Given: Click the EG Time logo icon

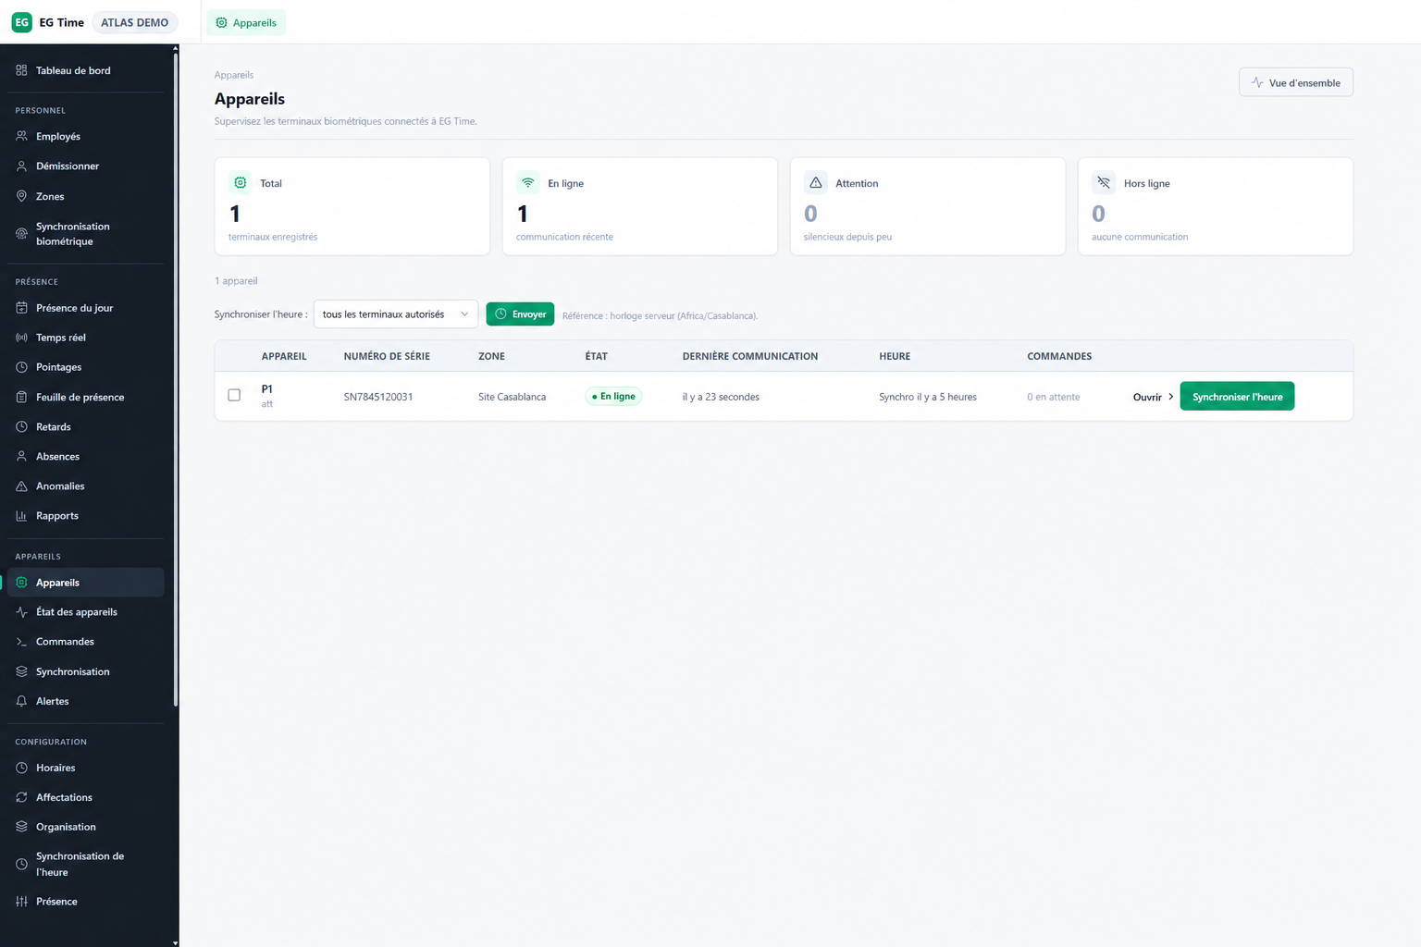Looking at the screenshot, I should pyautogui.click(x=21, y=22).
